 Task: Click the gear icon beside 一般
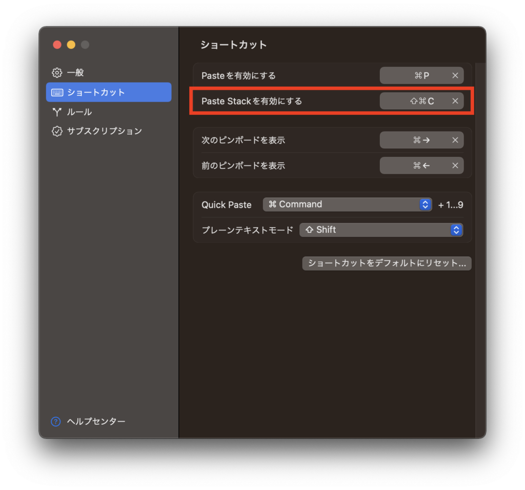57,72
